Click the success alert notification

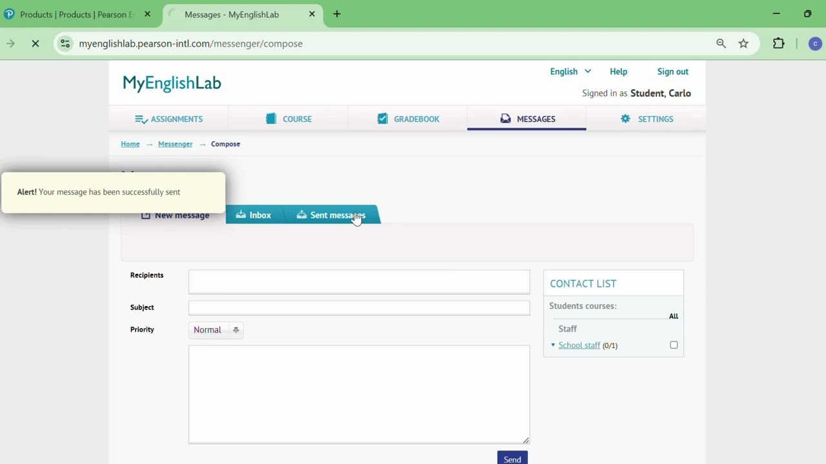[114, 192]
